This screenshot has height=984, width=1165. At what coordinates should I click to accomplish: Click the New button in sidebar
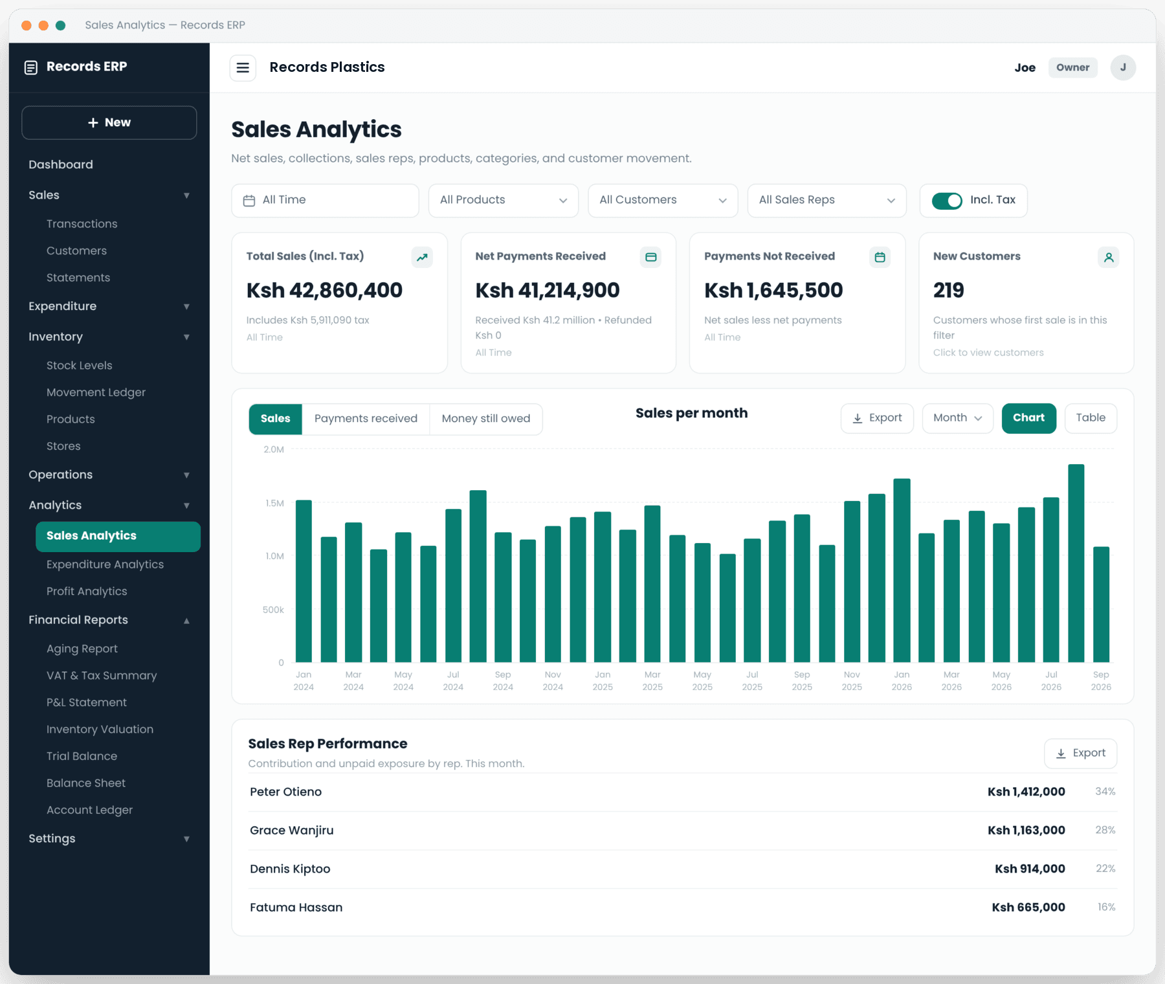pos(109,123)
